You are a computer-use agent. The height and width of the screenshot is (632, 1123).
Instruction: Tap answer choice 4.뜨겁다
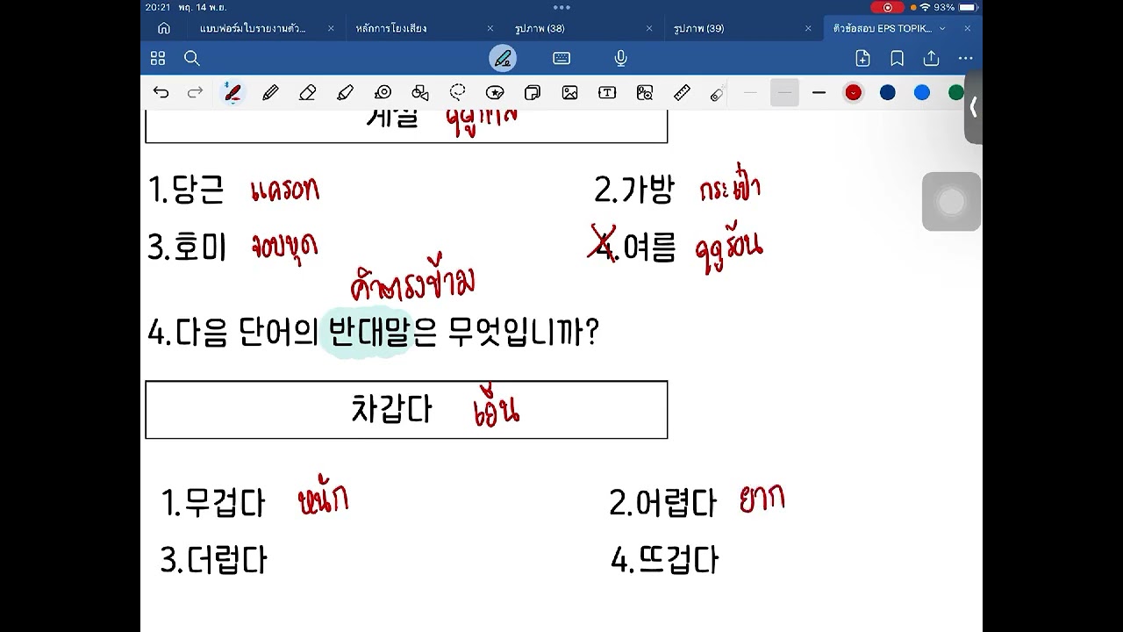pos(664,560)
